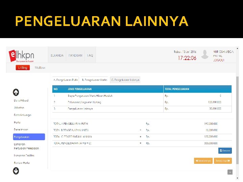Click the Selanjutnya button
Viewport: 243px width, 182px height.
pyautogui.click(x=223, y=161)
